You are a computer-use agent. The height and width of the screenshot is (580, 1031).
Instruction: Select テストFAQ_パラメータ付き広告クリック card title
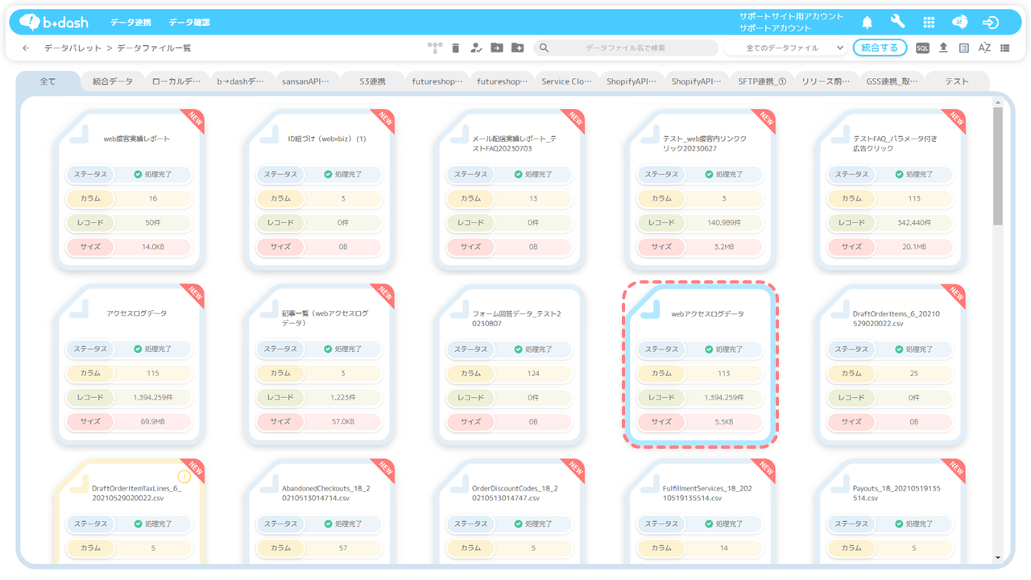click(x=895, y=143)
